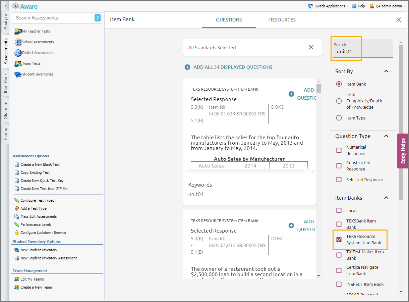The image size is (409, 302).
Task: Collapse the Item Banks section
Action: click(386, 198)
